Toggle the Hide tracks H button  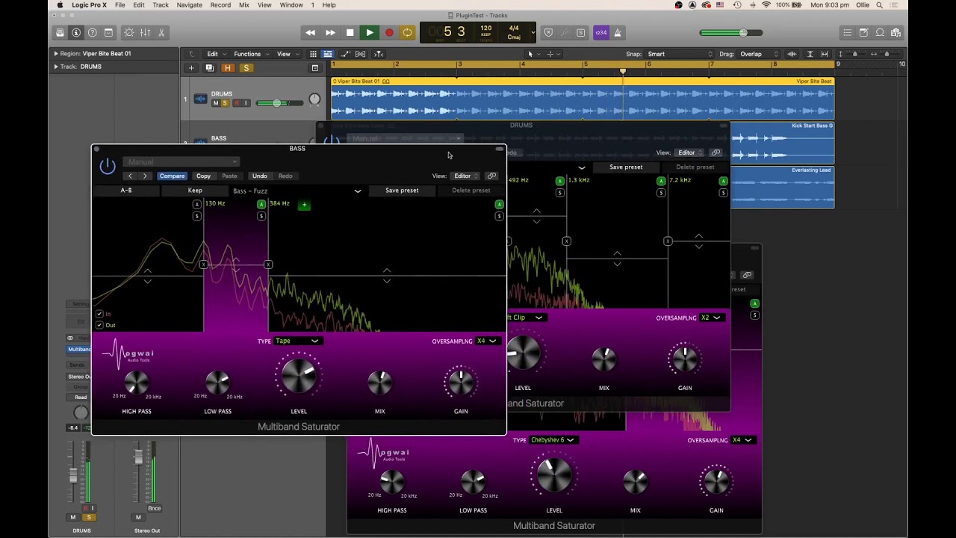[x=228, y=68]
